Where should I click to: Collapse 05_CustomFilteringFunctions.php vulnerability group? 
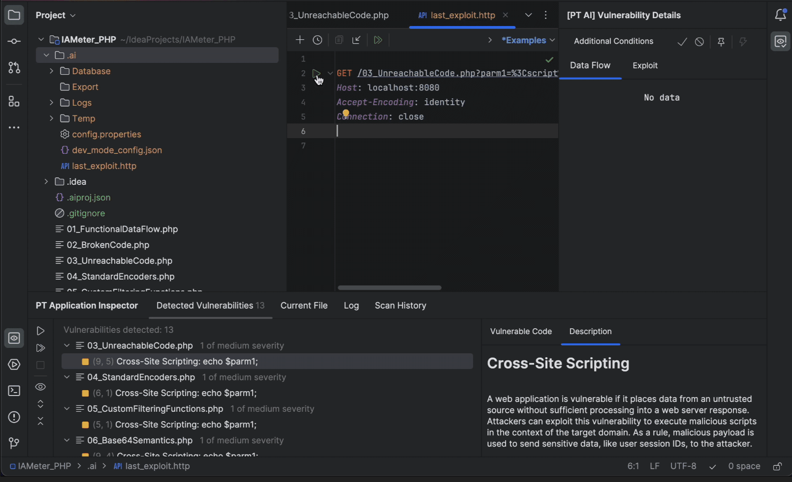click(x=67, y=409)
